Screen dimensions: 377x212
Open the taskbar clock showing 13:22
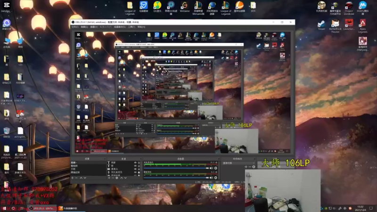(360, 208)
